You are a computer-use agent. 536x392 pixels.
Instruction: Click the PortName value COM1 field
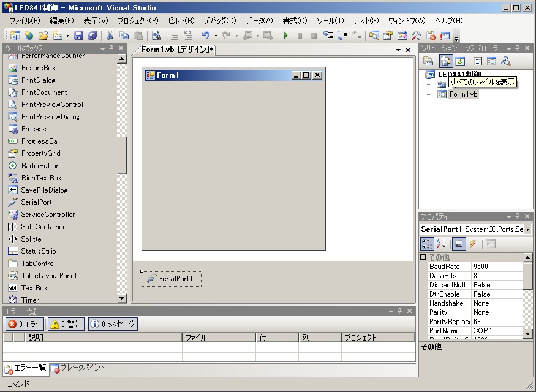pos(497,331)
